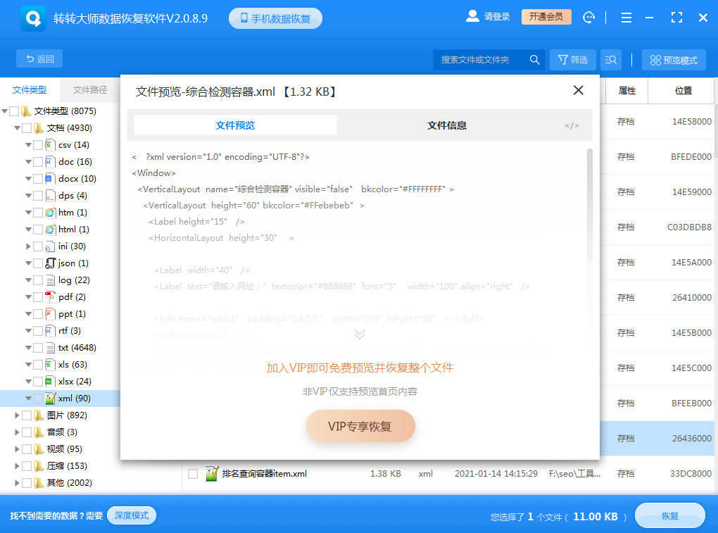This screenshot has height=533, width=718.
Task: Expand the 音频 folder node
Action: (17, 432)
